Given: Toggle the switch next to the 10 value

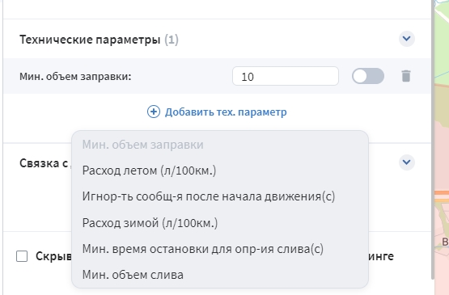Looking at the screenshot, I should click(368, 76).
